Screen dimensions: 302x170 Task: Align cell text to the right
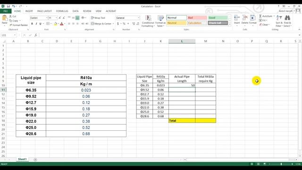click(x=77, y=24)
